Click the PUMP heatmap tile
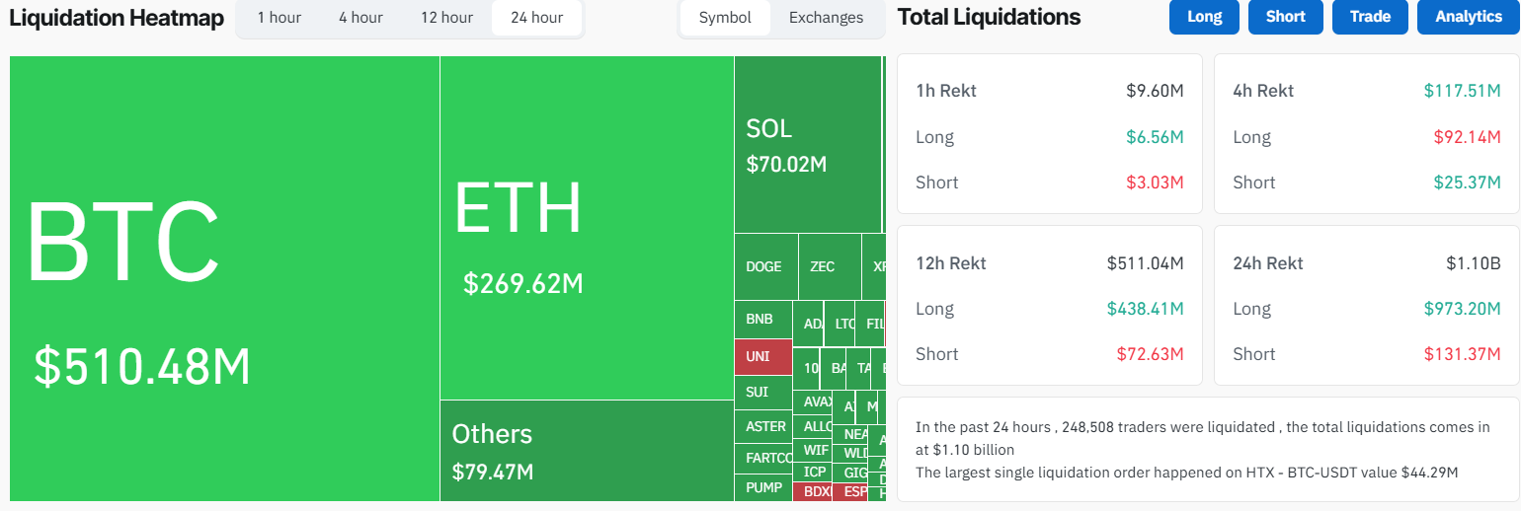 point(763,487)
